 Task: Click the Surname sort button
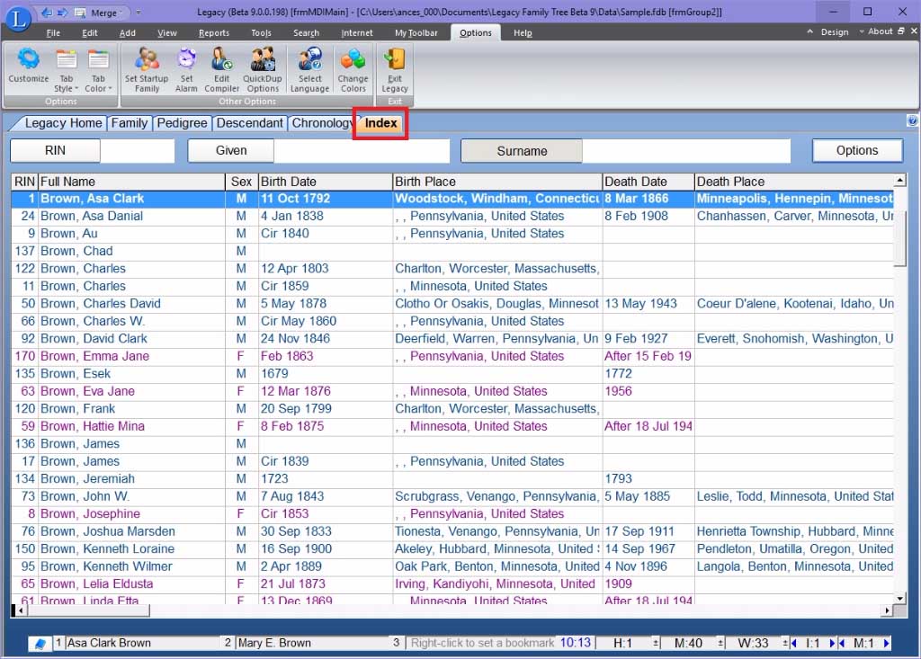(x=522, y=151)
